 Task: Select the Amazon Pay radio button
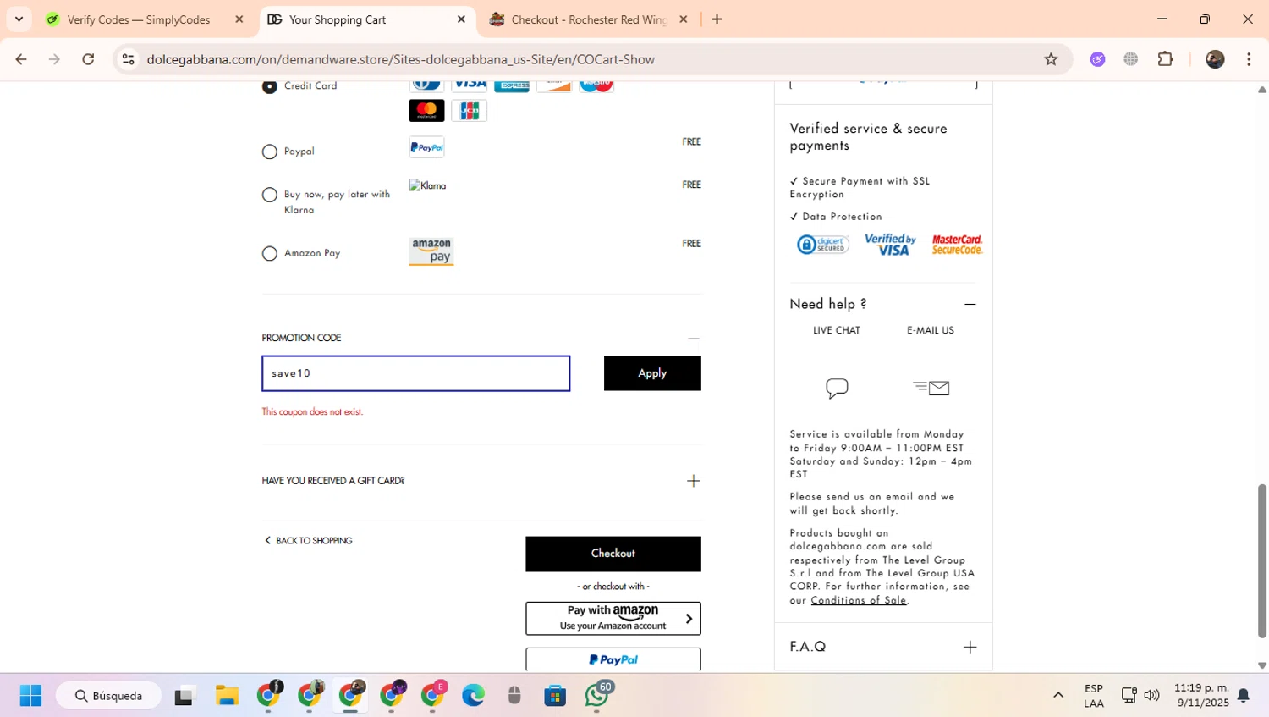270,253
